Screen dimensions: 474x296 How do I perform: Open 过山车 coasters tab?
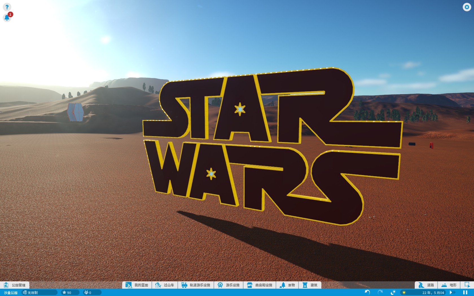(165, 285)
